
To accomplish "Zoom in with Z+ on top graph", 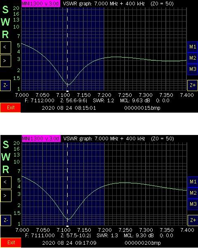I will click(x=193, y=85).
